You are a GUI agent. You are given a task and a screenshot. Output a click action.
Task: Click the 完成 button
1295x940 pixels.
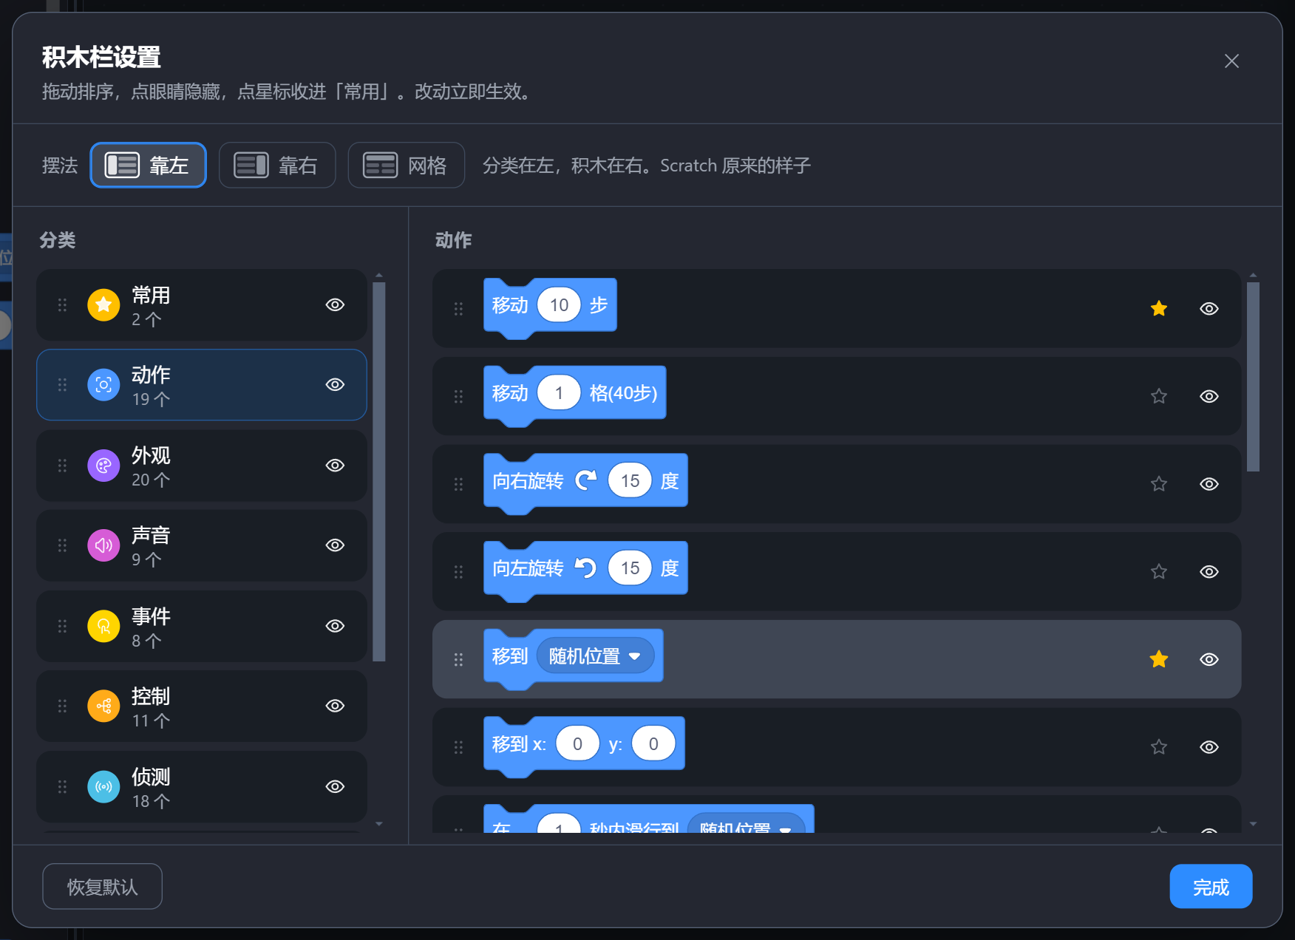click(x=1211, y=887)
